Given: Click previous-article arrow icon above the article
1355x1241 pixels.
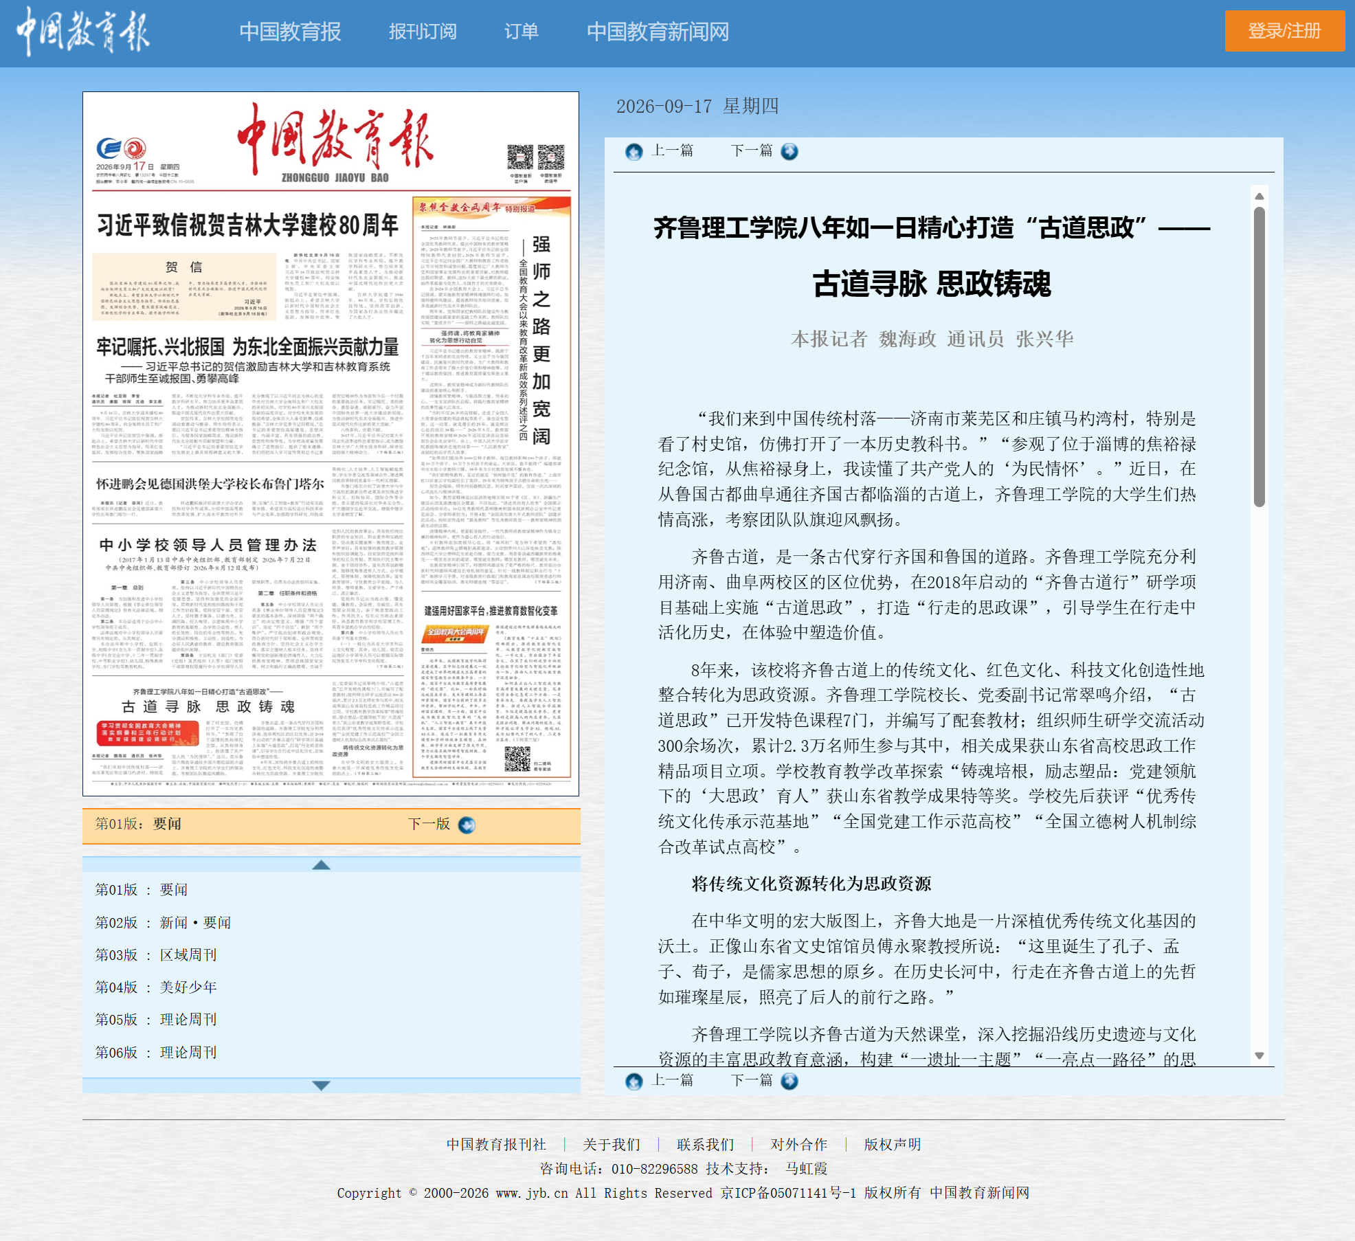Looking at the screenshot, I should [634, 151].
